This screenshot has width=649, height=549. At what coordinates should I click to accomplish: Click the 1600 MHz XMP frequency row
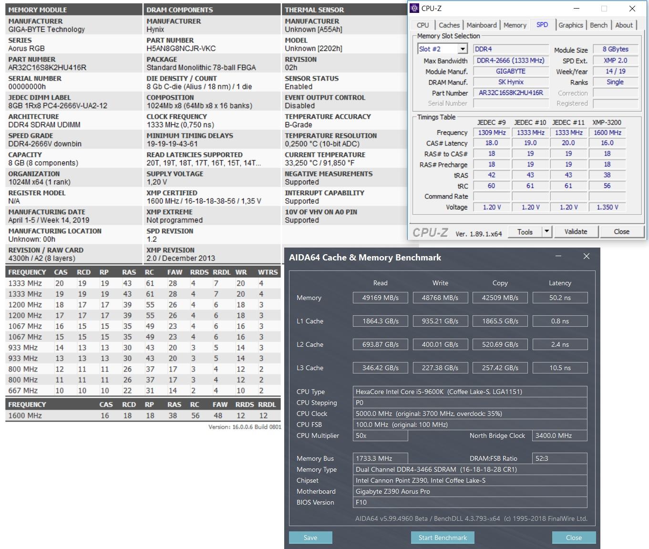click(143, 415)
